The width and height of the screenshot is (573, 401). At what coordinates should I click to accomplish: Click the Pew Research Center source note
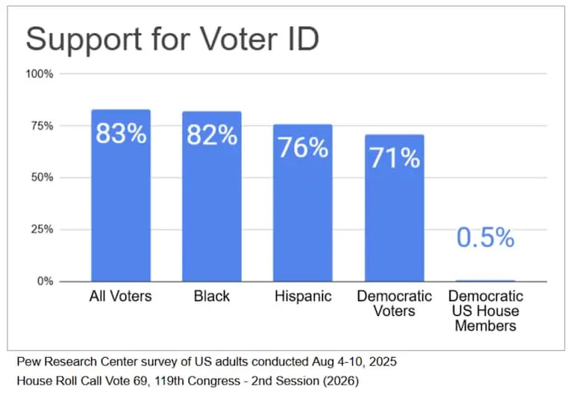(206, 362)
